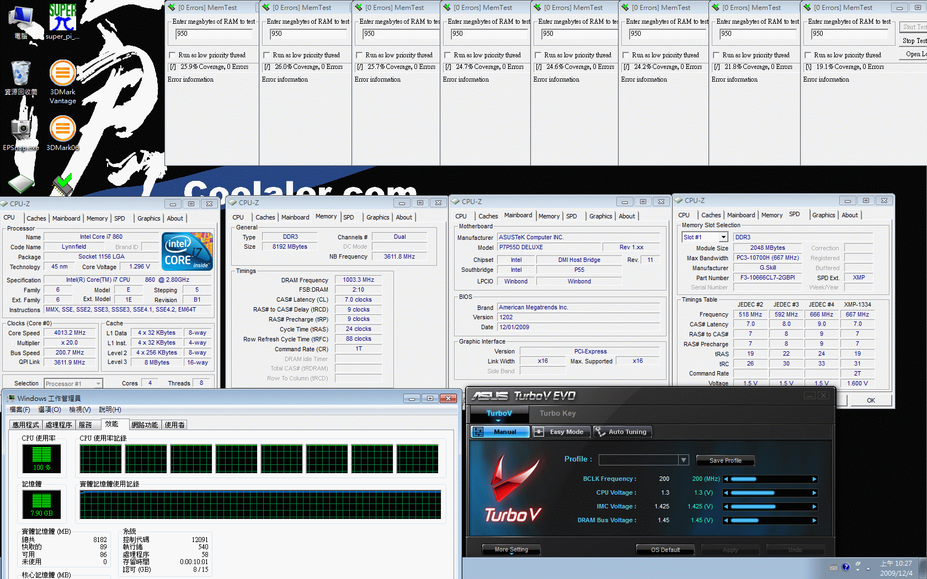Open the 選項(O) menu in Task Manager

tap(50, 410)
